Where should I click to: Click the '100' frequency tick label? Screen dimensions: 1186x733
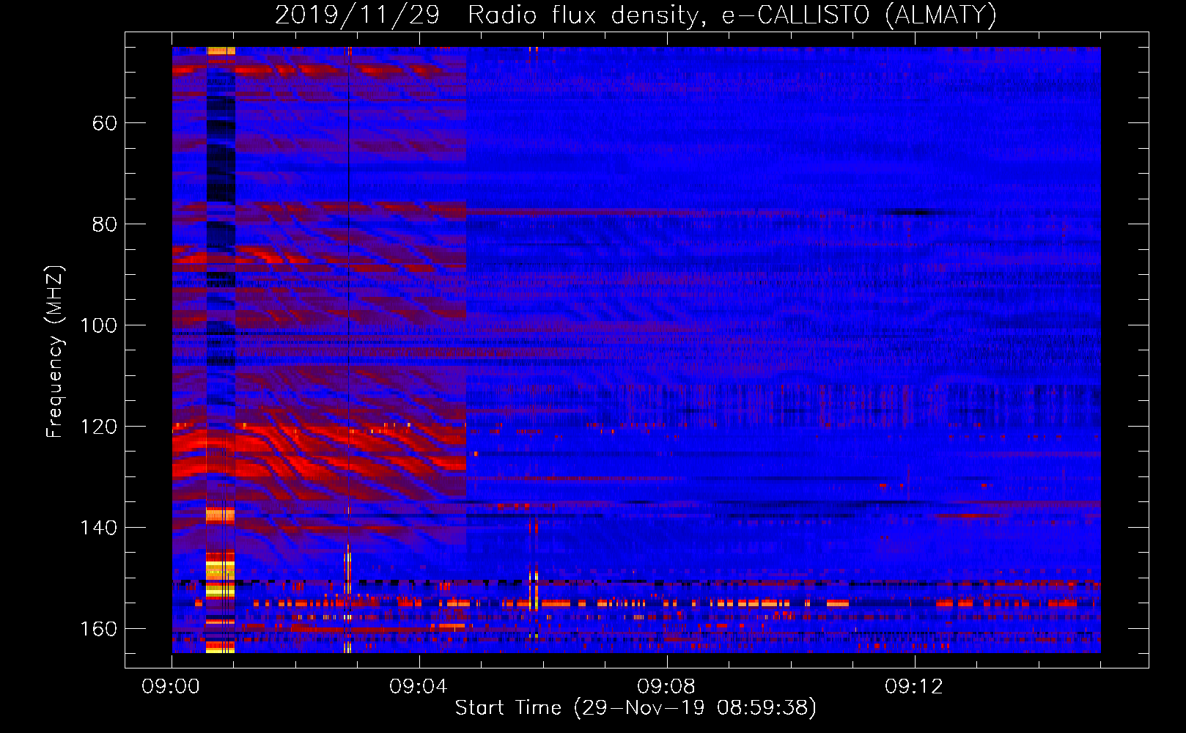98,325
